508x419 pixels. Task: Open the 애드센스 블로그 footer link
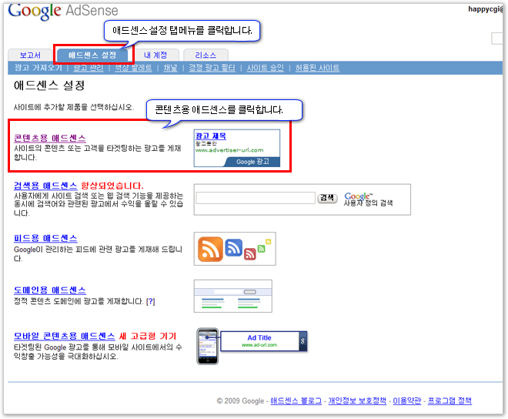[296, 401]
